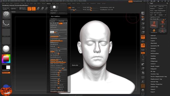The height and width of the screenshot is (96, 170).
Task: Select the Move tool on the top shelf
Action: click(x=38, y=9)
